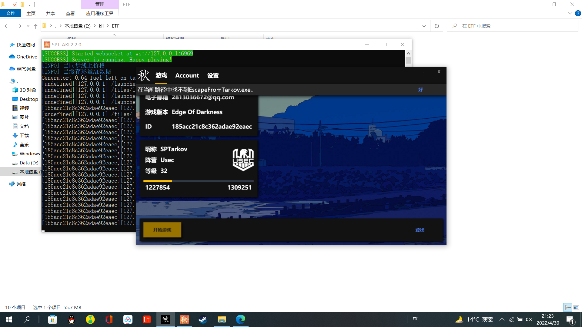Open File Explorer help icon
This screenshot has height=327, width=582.
(x=578, y=13)
